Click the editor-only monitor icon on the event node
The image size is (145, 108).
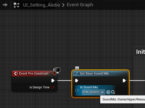pyautogui.click(x=57, y=70)
